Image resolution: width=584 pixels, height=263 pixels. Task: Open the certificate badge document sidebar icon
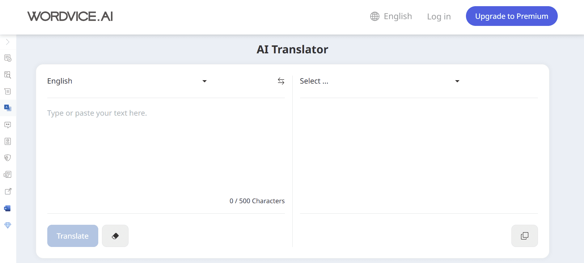pos(8,141)
